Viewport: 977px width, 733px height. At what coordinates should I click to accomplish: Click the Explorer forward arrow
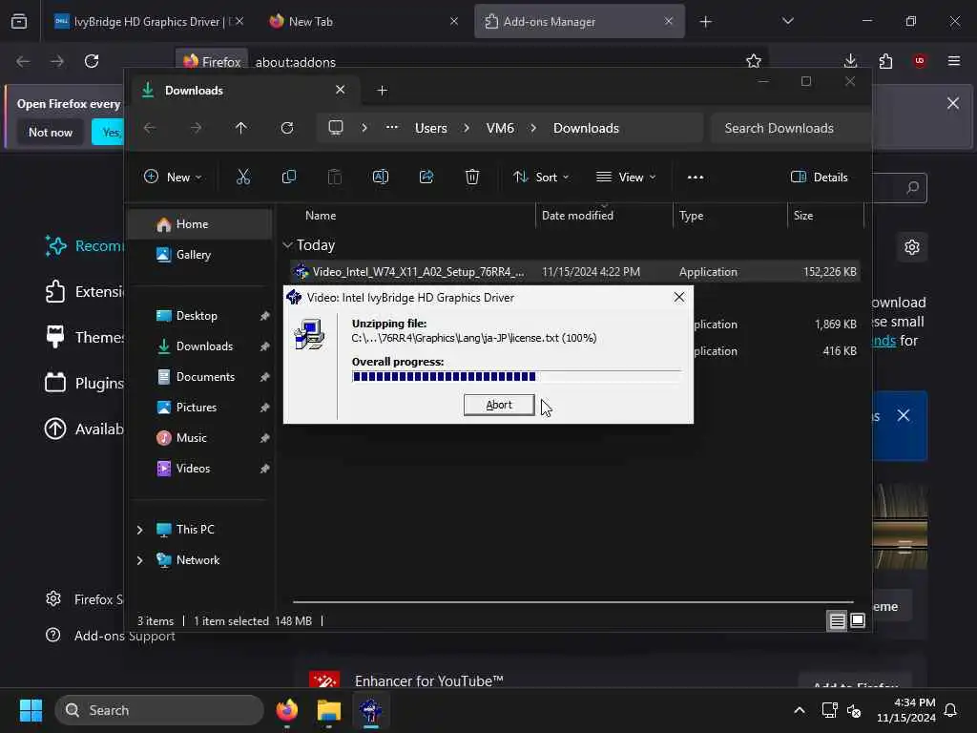196,128
